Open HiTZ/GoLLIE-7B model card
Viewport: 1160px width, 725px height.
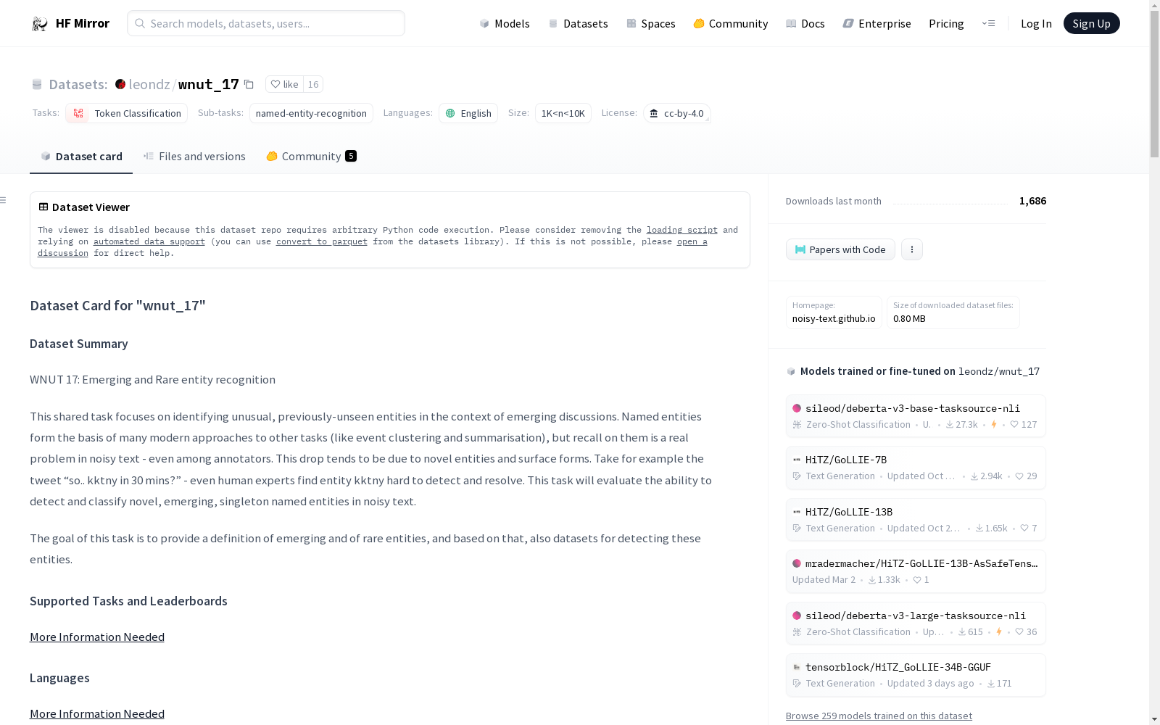point(916,468)
